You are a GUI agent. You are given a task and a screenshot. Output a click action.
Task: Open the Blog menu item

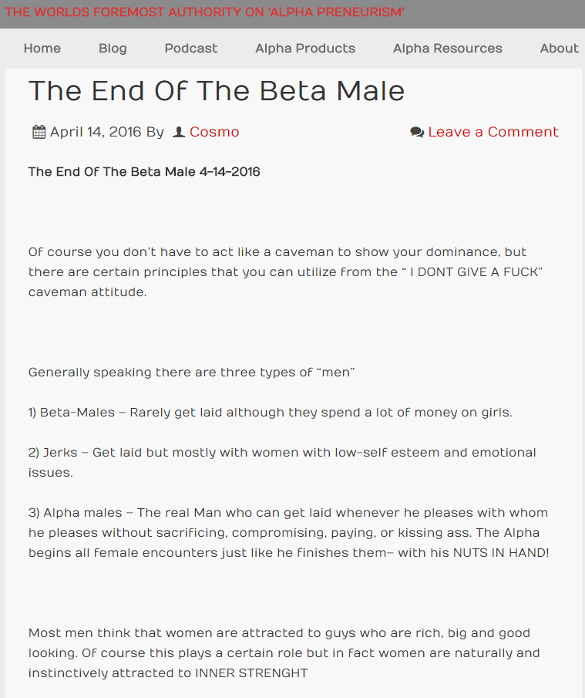(113, 48)
